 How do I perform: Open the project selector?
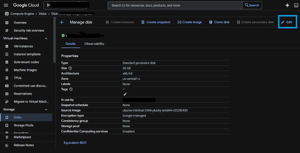point(65,5)
